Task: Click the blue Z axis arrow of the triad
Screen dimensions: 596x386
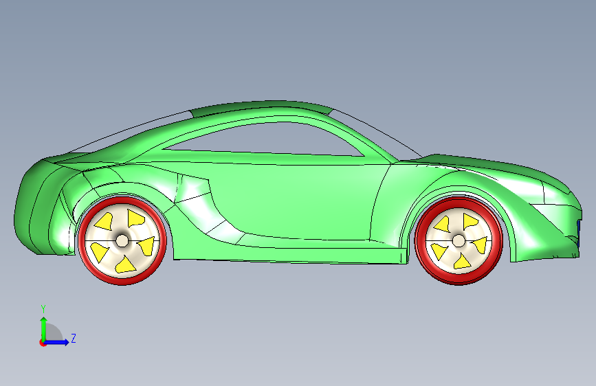Action: point(57,342)
